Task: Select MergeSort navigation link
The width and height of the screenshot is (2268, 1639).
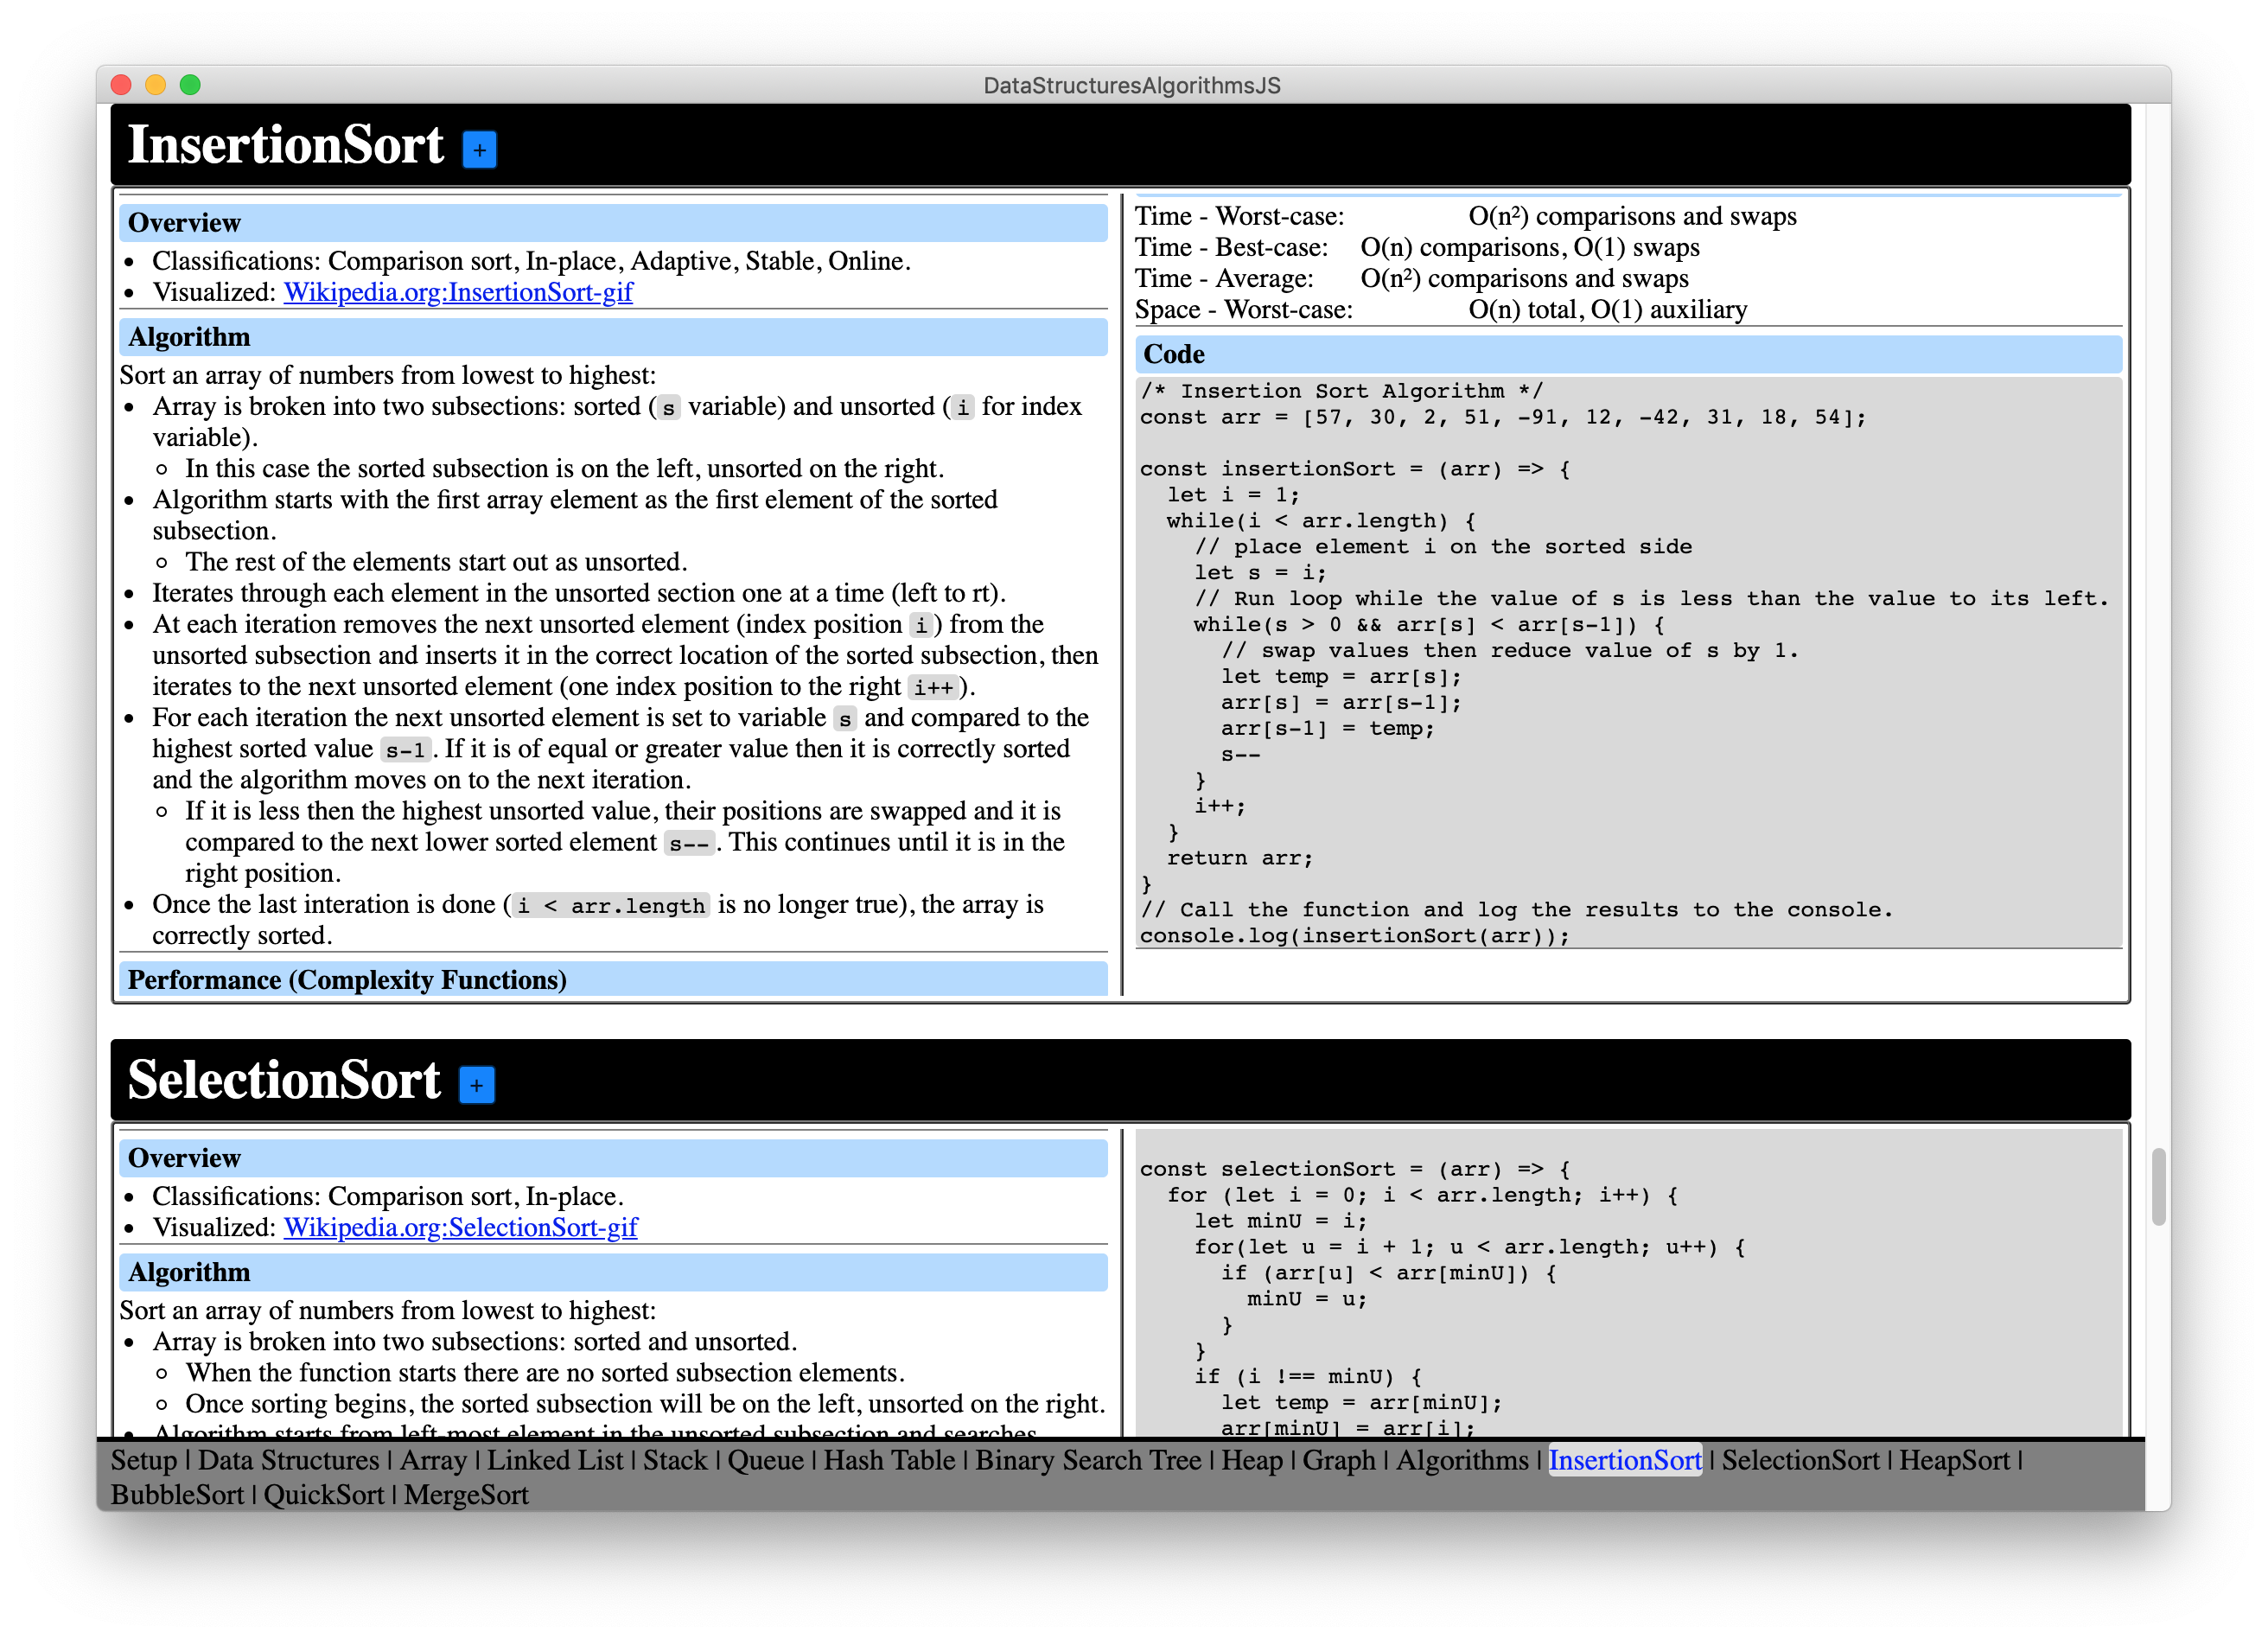Action: [x=466, y=1495]
